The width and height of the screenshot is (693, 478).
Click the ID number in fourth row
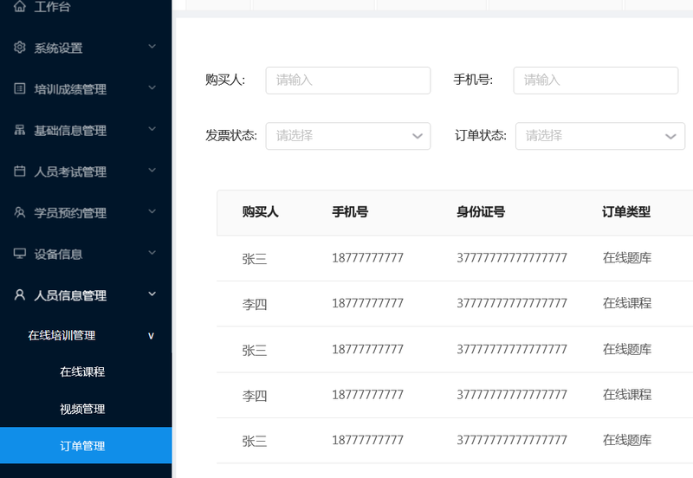coord(512,395)
